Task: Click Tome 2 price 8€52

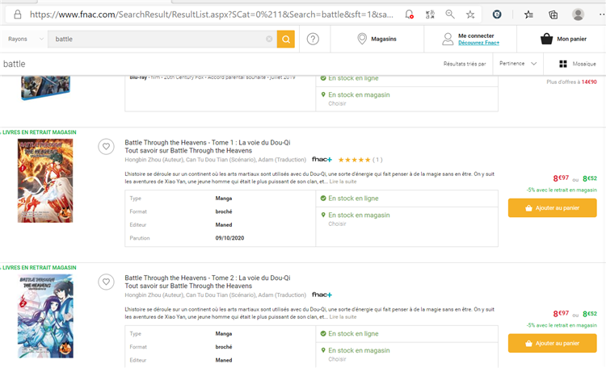Action: coord(590,314)
